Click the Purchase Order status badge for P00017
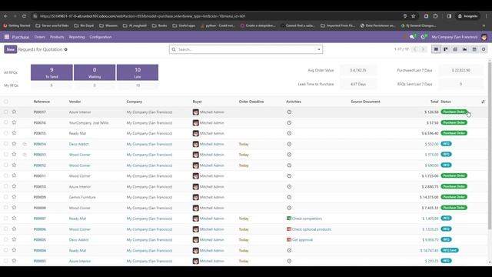Viewport: 492px width, 277px height. [x=454, y=112]
